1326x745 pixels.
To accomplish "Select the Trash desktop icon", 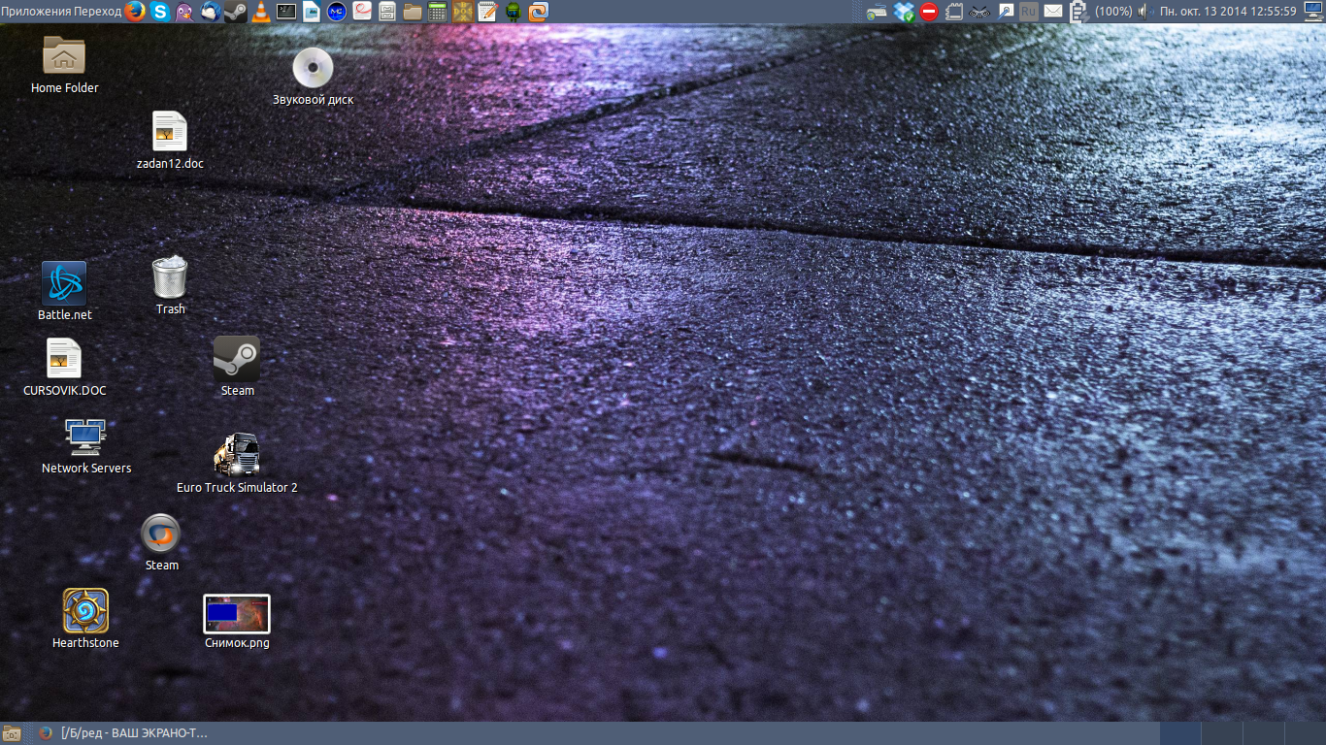I will coord(170,285).
